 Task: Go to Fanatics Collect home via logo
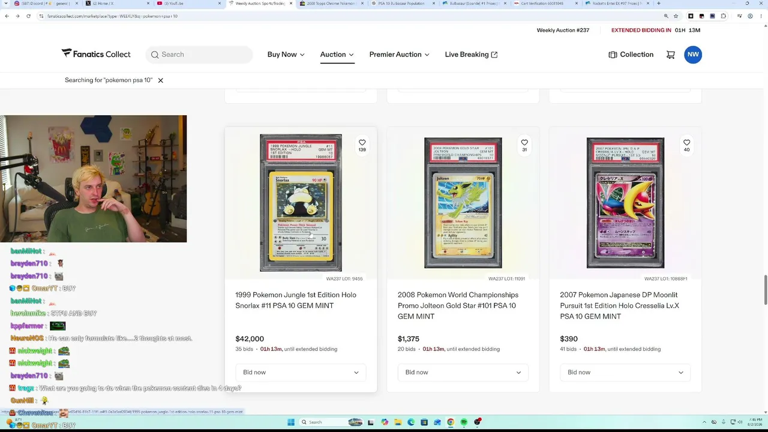click(96, 54)
